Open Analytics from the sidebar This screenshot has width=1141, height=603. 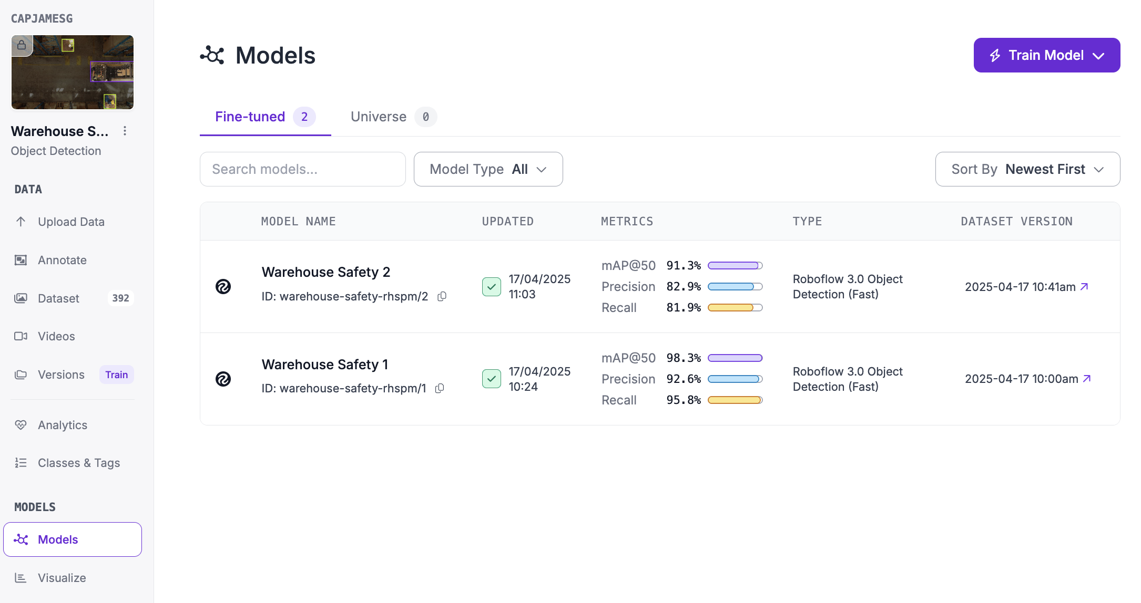point(62,425)
